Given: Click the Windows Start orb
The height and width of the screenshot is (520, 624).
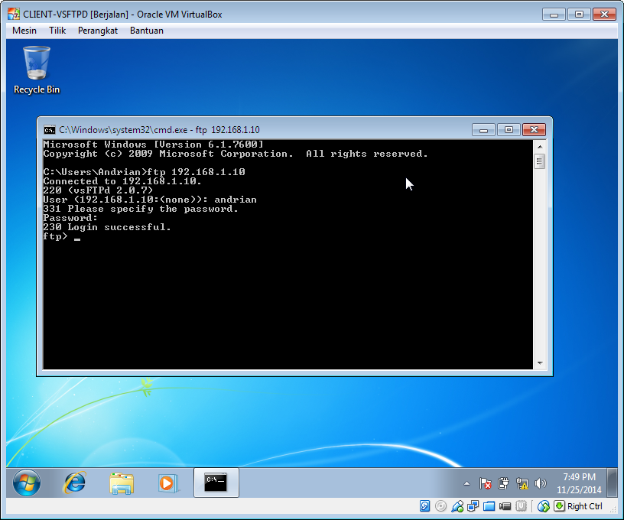Looking at the screenshot, I should tap(27, 483).
